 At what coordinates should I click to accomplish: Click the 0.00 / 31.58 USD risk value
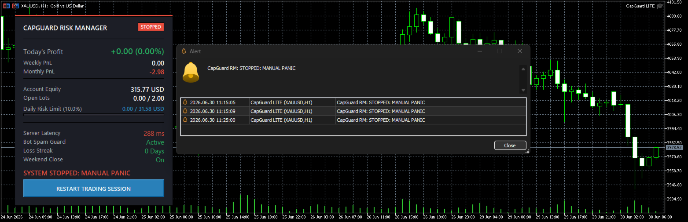[143, 109]
